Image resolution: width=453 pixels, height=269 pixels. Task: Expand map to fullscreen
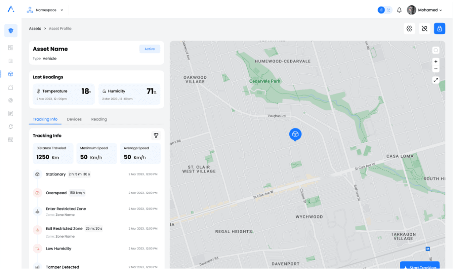pos(436,80)
